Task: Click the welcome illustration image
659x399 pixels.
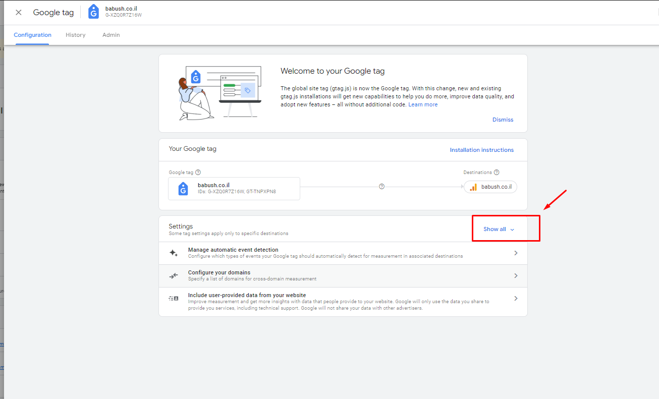Action: coord(221,93)
